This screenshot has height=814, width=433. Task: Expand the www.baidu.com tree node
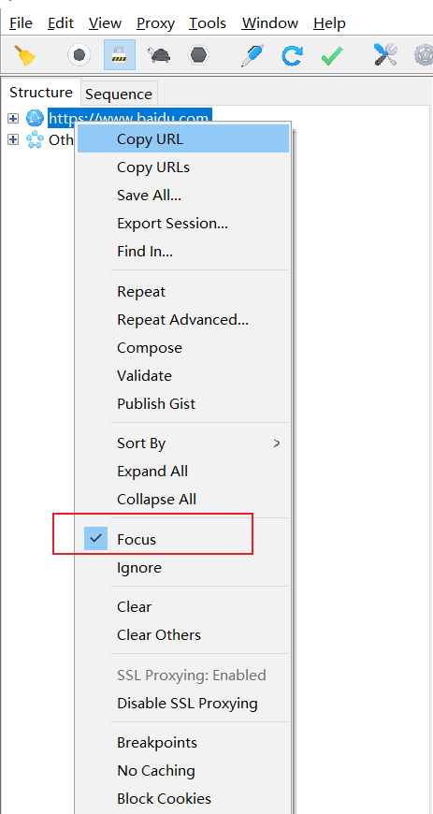click(x=13, y=119)
